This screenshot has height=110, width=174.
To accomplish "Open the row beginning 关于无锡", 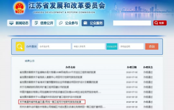I will coord(44,87).
